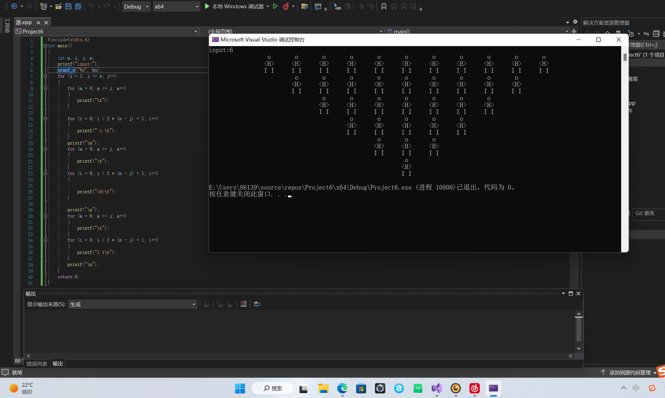
Task: Collapse the main() function outline box
Action: (45, 46)
